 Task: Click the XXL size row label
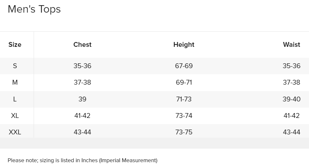tap(15, 132)
